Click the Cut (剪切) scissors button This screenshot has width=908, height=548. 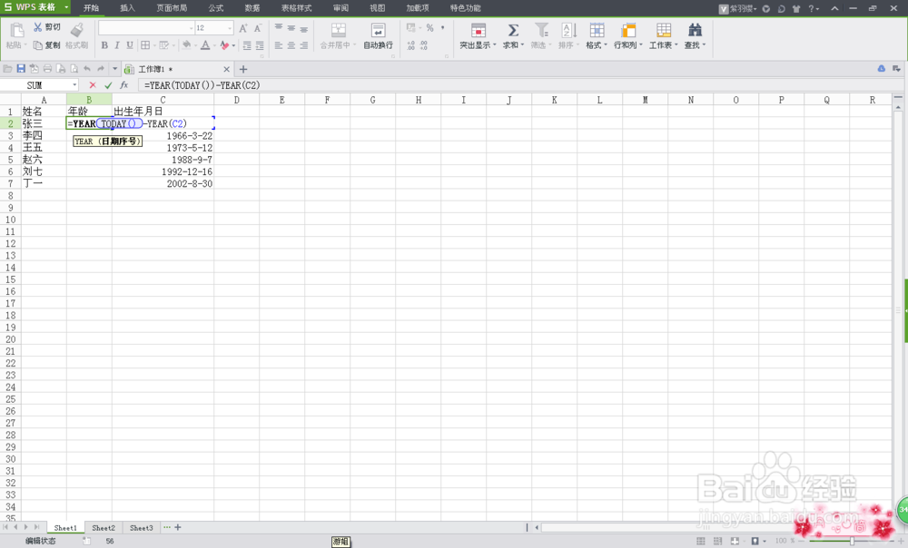46,27
